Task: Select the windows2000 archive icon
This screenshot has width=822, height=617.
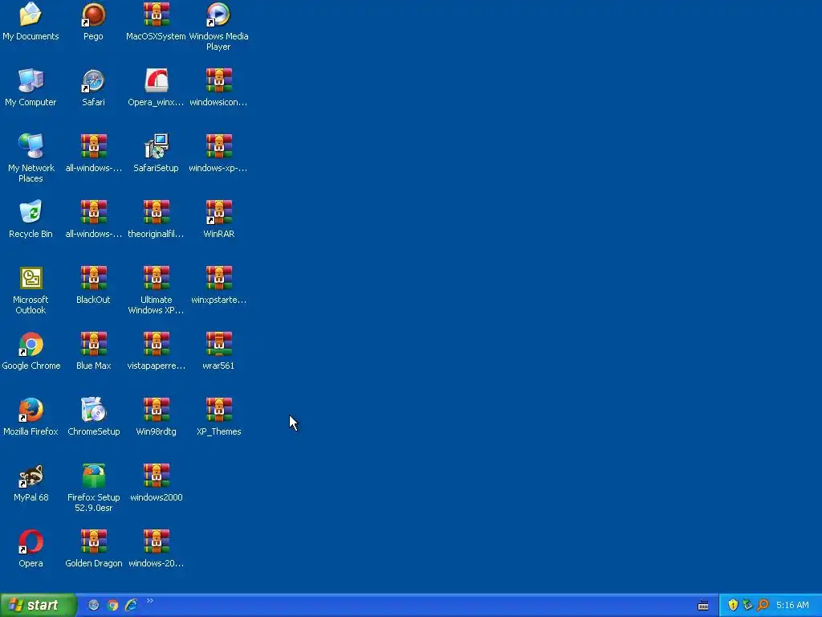Action: coord(157,476)
